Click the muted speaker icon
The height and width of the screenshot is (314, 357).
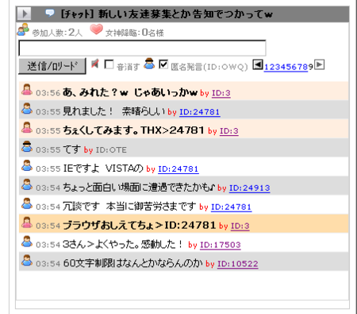click(x=95, y=64)
